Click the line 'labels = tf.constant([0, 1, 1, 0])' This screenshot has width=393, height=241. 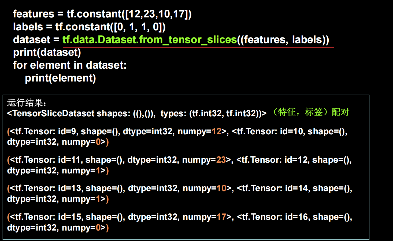point(89,27)
